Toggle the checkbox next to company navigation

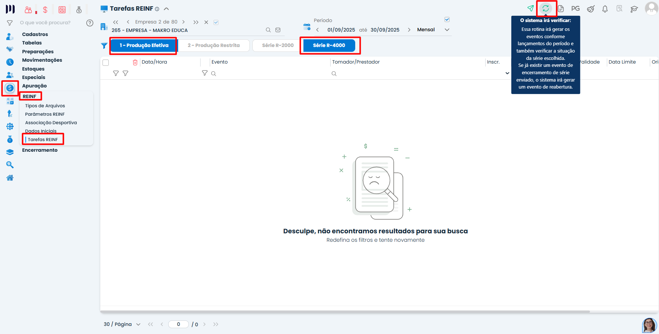216,22
